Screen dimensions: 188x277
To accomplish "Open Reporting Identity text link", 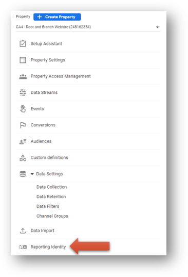I will click(48, 247).
